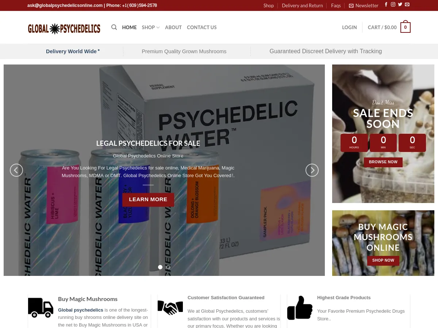Viewport: 438px width, 328px height.
Task: Open the Delivery and Return link
Action: click(302, 5)
